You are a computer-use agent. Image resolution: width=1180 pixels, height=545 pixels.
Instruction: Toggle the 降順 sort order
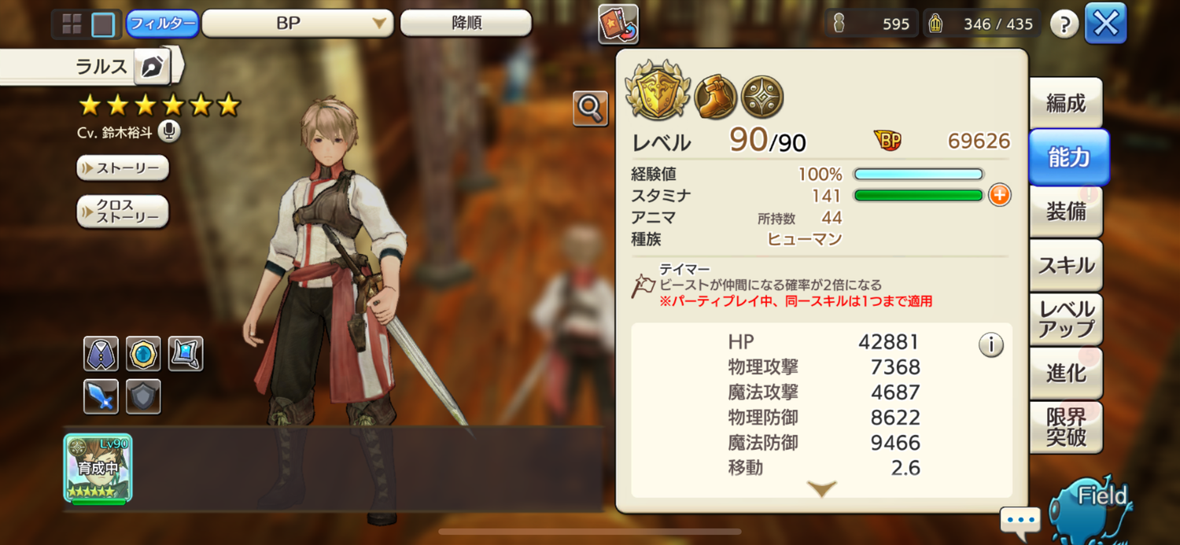click(466, 24)
